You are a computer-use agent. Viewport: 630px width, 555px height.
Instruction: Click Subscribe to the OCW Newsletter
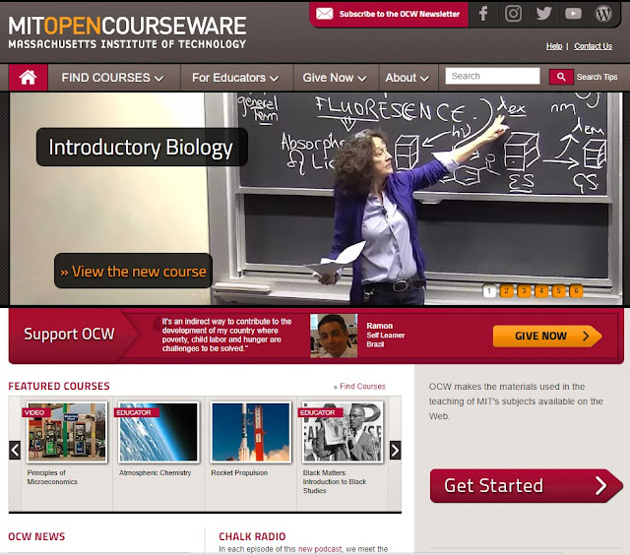click(x=399, y=14)
